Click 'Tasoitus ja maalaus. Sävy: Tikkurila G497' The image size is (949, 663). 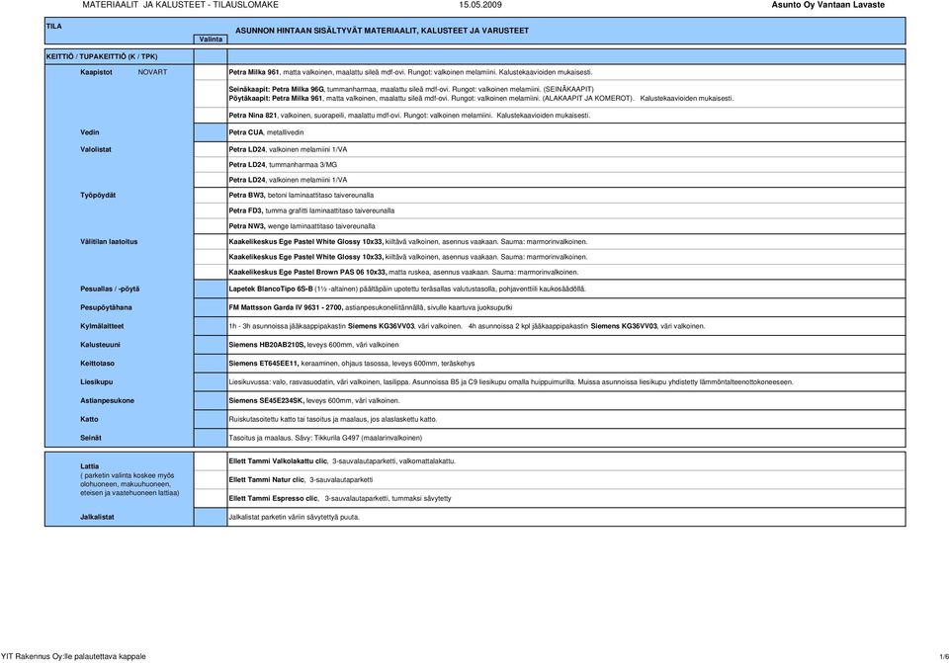[x=325, y=438]
